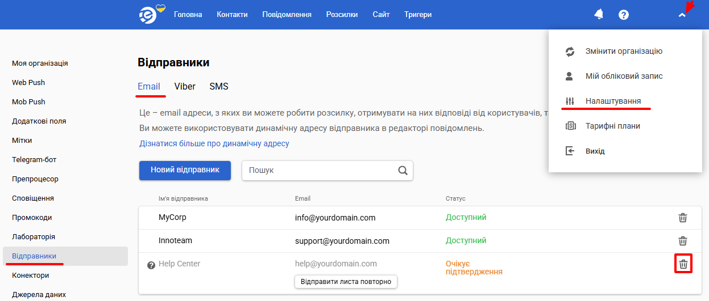Click Відправити листа повторно button
This screenshot has height=301, width=709.
(346, 282)
